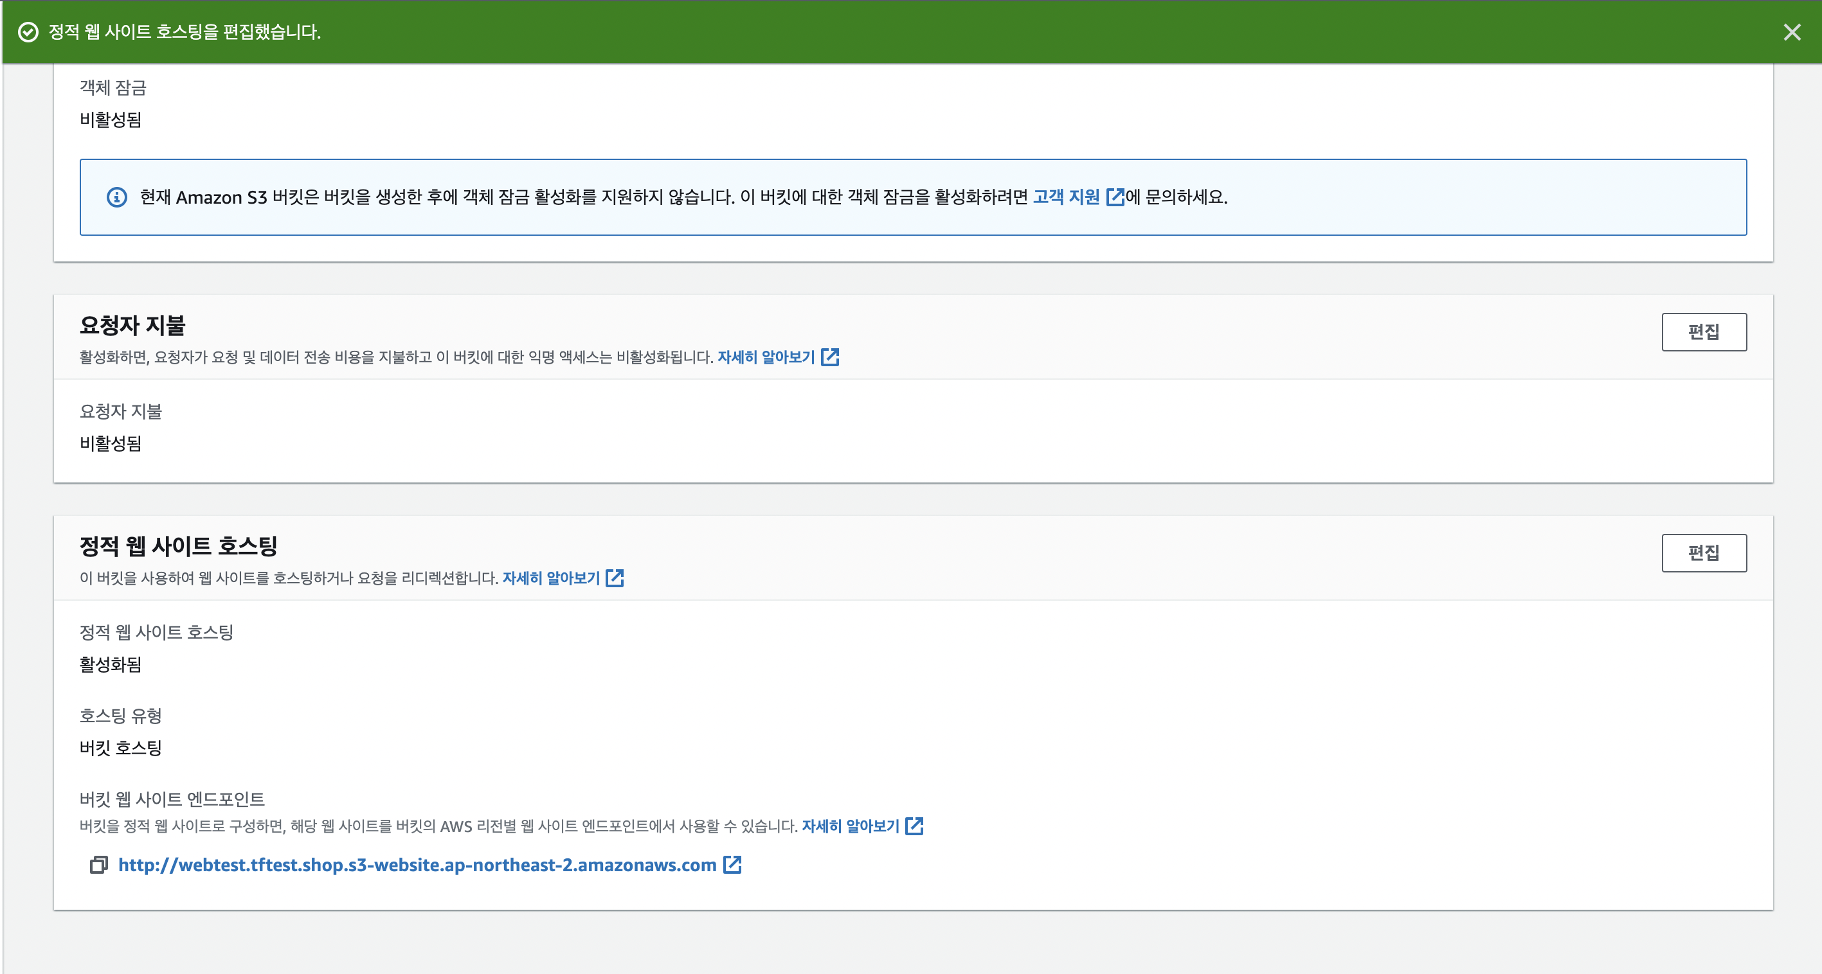Click 편집 button for 정적 웹 사이트 호스팅
The image size is (1822, 974).
pyautogui.click(x=1703, y=553)
